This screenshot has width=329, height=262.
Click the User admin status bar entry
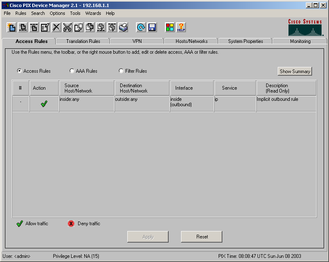point(17,256)
